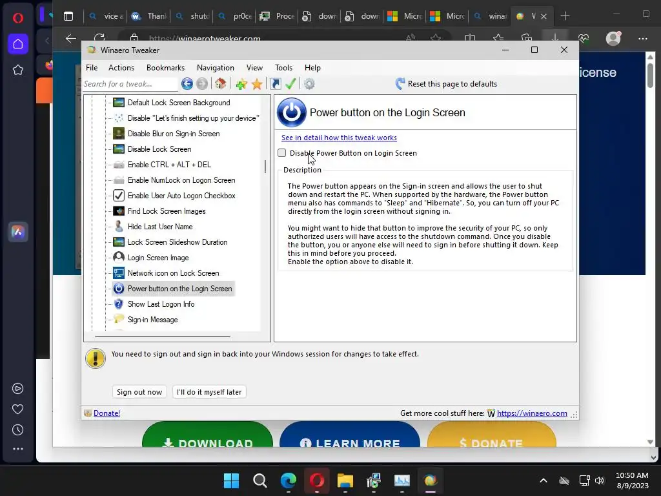Select Find Lock Screen Images tweak
The width and height of the screenshot is (661, 496).
(x=160, y=211)
